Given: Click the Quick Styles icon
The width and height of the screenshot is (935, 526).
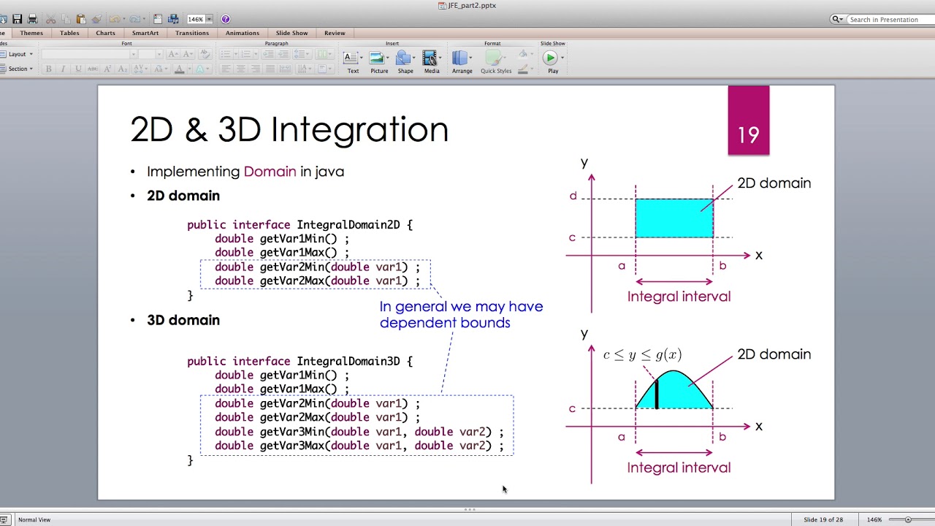Looking at the screenshot, I should pyautogui.click(x=496, y=61).
